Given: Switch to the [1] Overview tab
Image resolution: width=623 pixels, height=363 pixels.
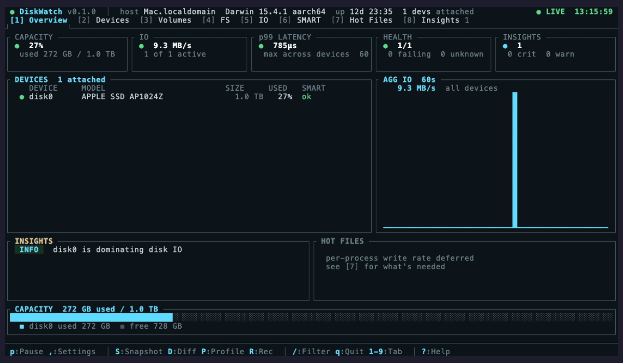Looking at the screenshot, I should point(39,20).
